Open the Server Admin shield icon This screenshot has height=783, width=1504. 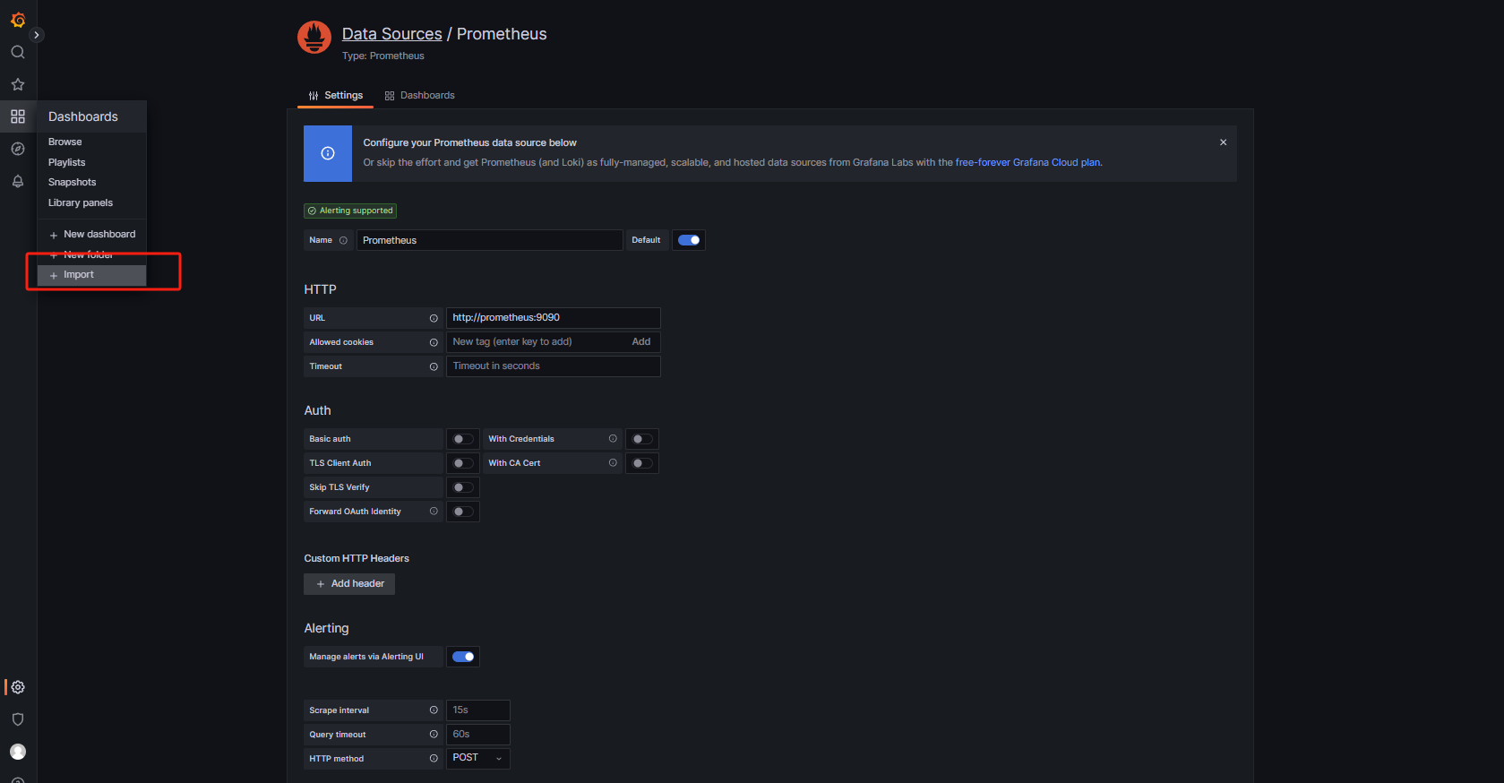point(18,719)
